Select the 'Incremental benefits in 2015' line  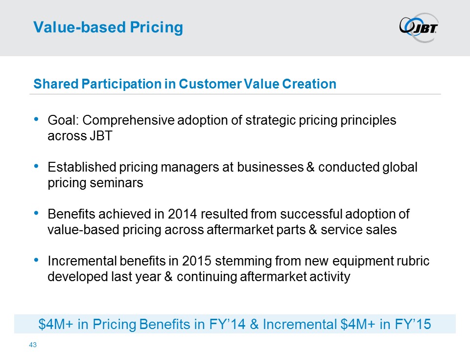click(238, 262)
